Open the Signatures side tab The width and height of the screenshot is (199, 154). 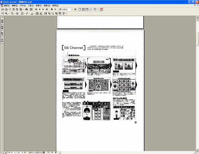[x=2, y=40]
